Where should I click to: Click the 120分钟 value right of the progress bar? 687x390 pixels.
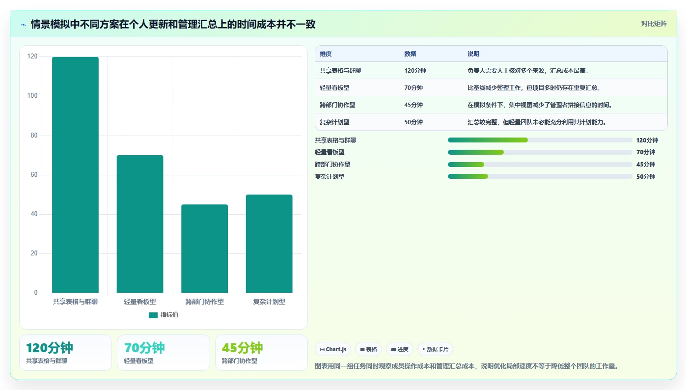pos(647,140)
